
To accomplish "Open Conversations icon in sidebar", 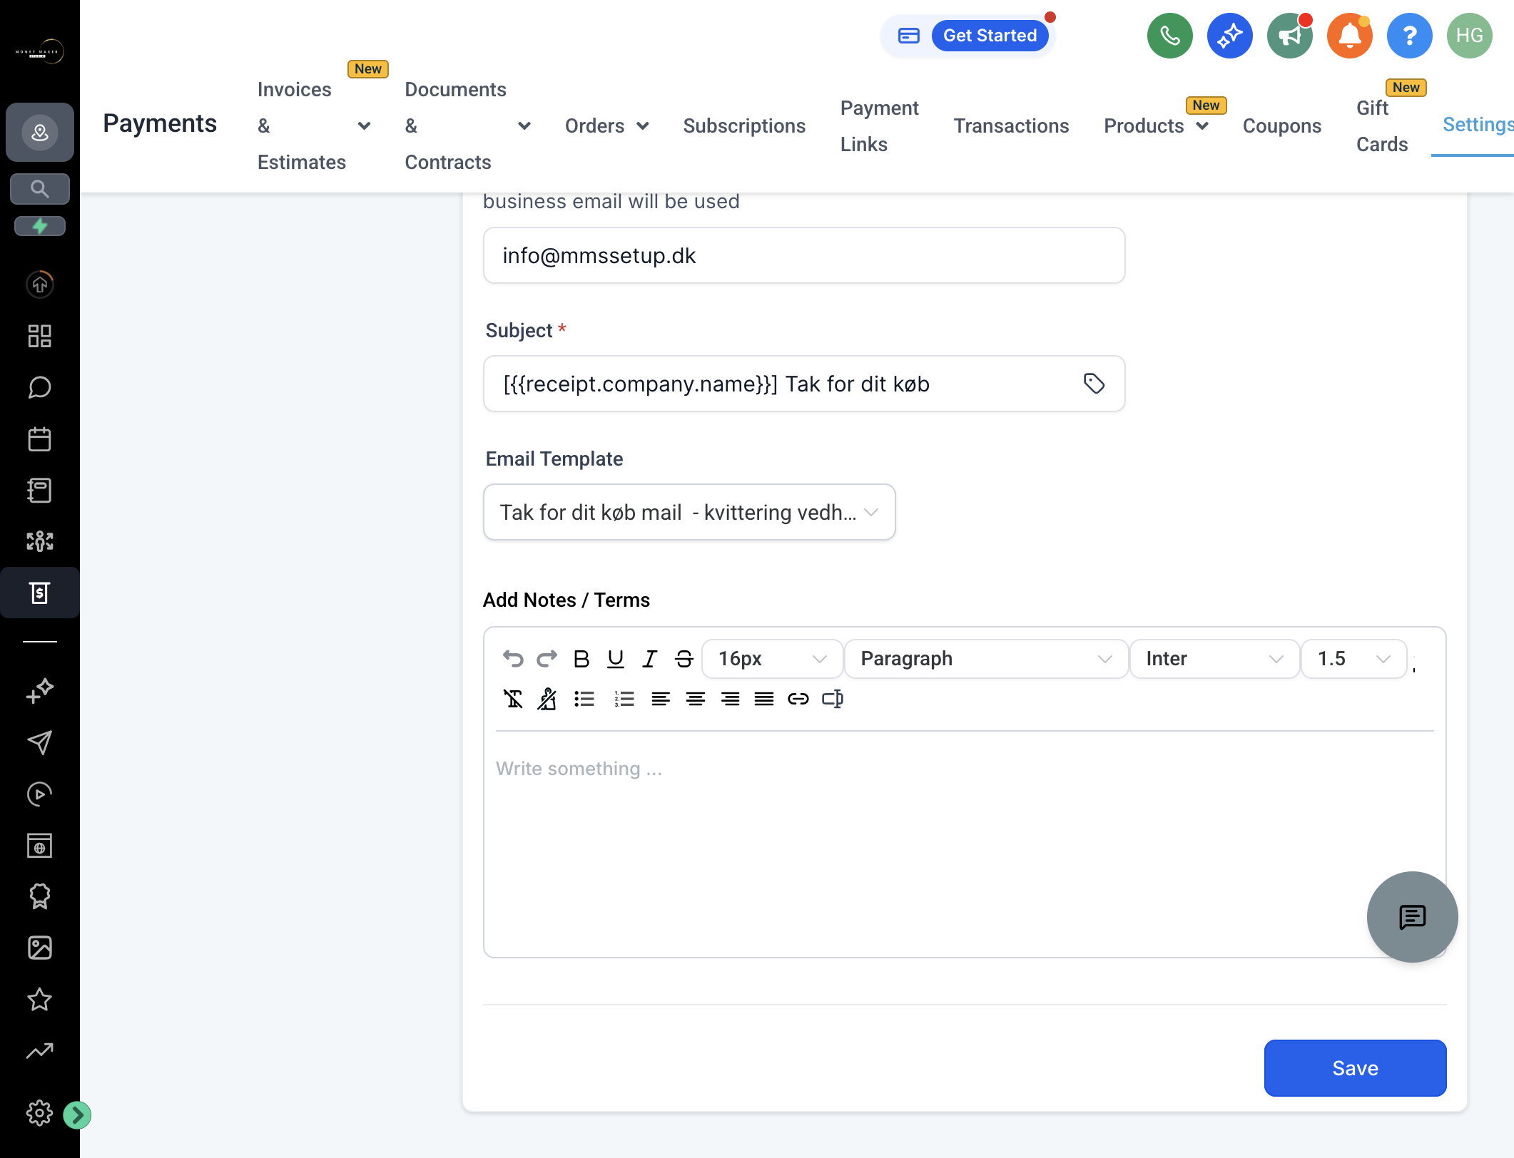I will [40, 387].
